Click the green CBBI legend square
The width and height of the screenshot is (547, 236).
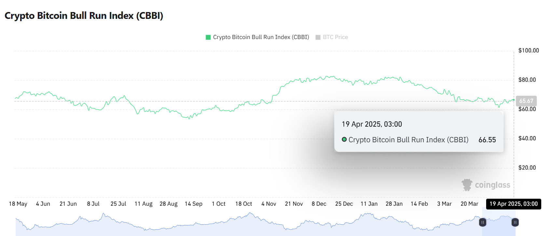click(208, 37)
